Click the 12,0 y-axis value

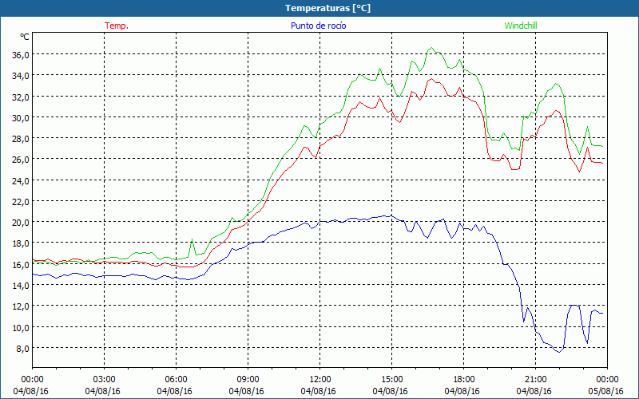pyautogui.click(x=21, y=306)
